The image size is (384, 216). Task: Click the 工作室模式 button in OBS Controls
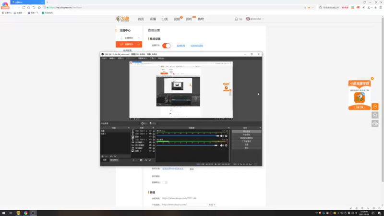pyautogui.click(x=247, y=141)
